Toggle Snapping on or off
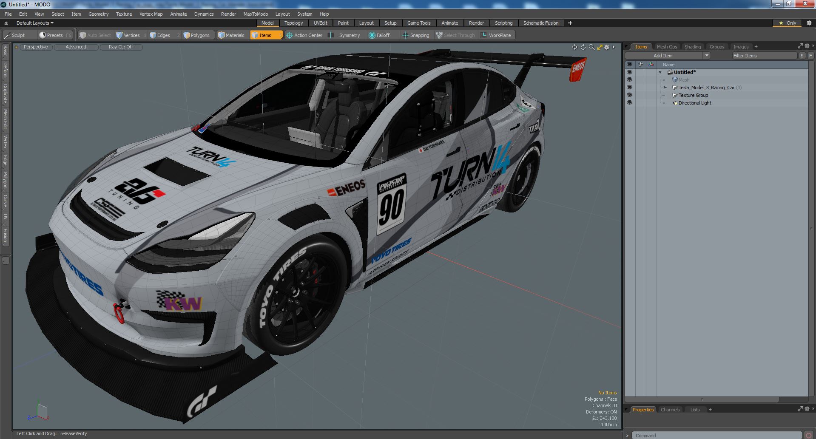This screenshot has height=439, width=816. tap(416, 35)
